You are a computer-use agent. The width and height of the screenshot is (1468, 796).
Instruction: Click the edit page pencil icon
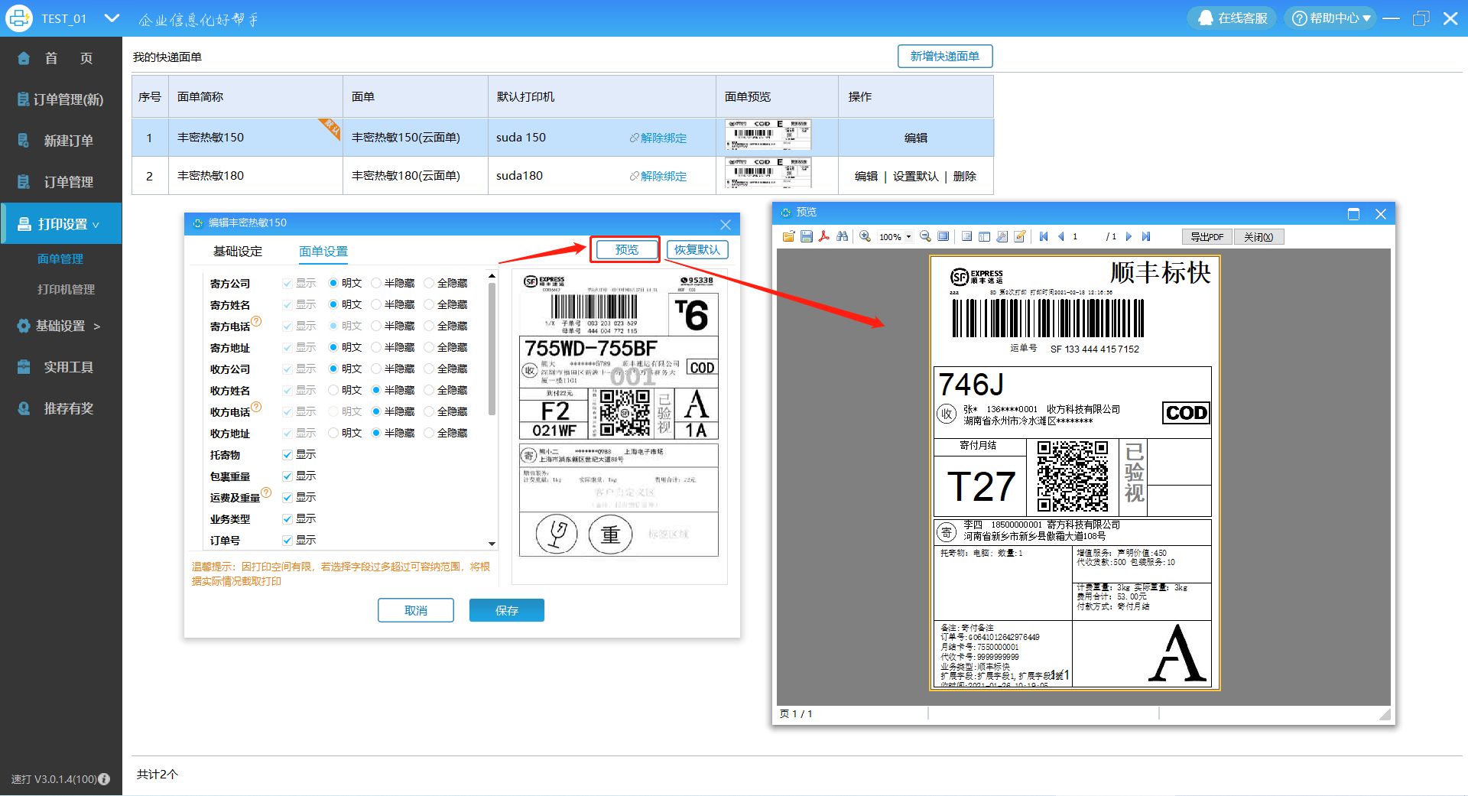point(1019,236)
